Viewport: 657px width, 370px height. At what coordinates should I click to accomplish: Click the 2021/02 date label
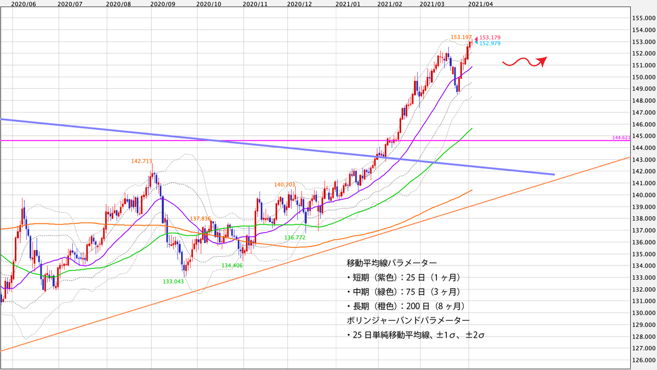tap(390, 4)
